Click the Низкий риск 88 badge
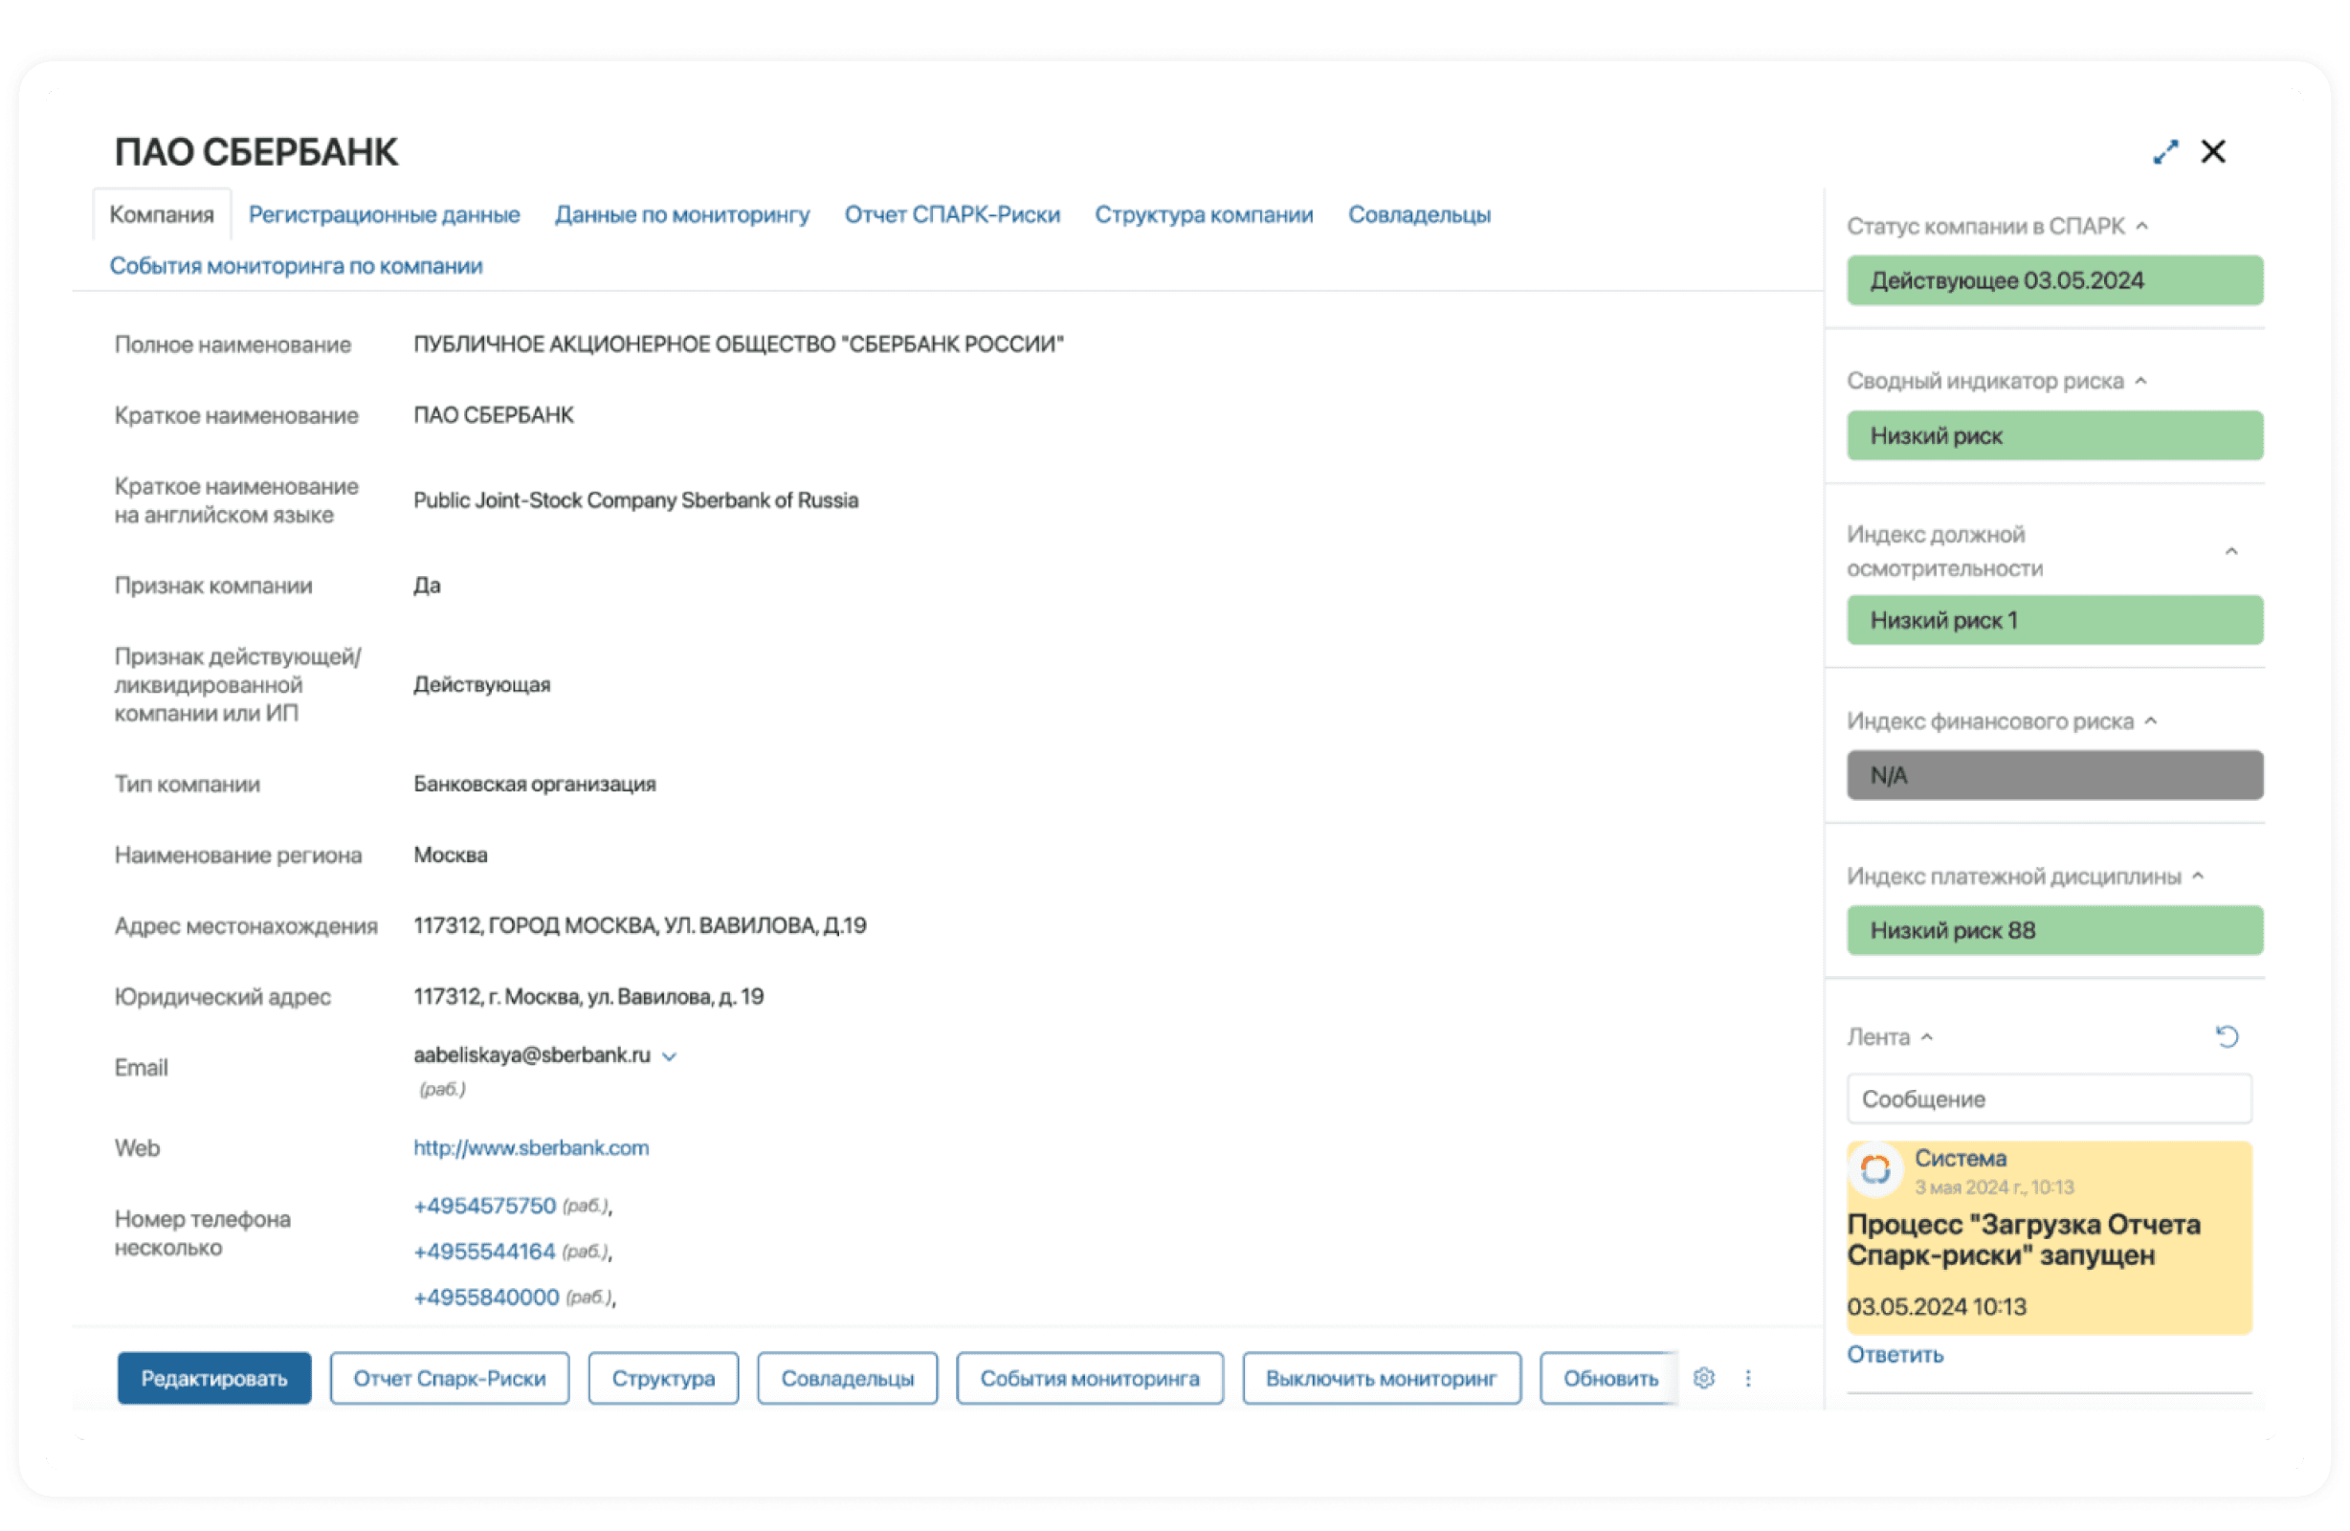Screen dimensions: 2350x1531 click(2054, 930)
